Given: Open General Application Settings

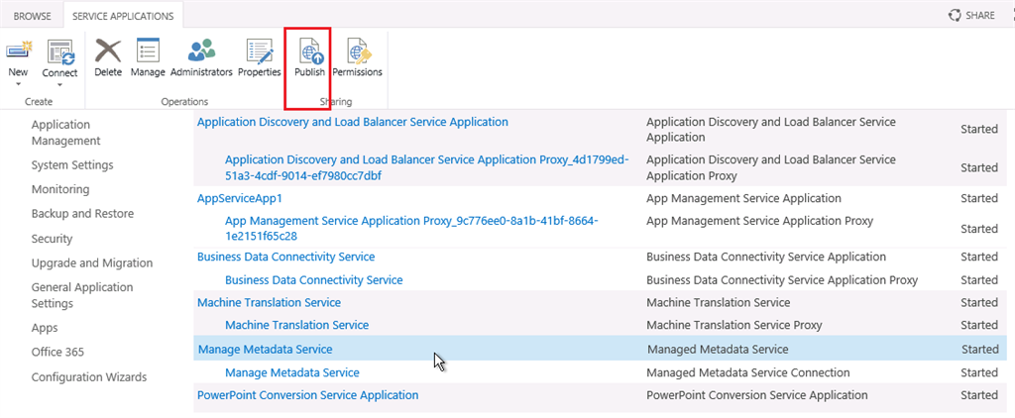Looking at the screenshot, I should [x=82, y=295].
